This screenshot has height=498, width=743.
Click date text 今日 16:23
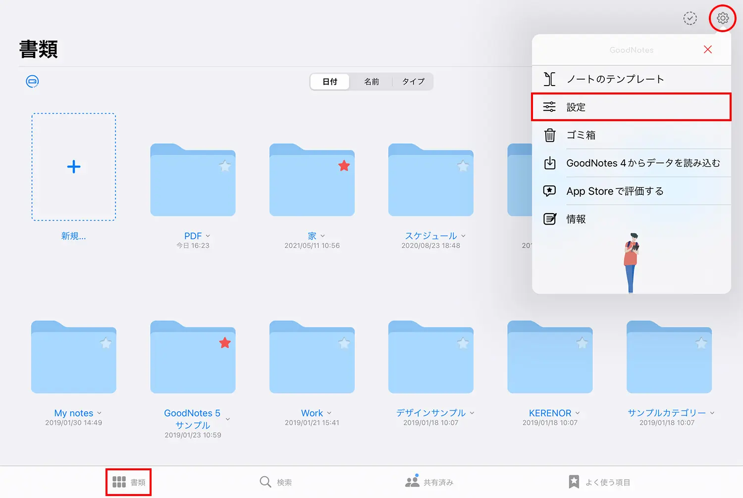(193, 246)
